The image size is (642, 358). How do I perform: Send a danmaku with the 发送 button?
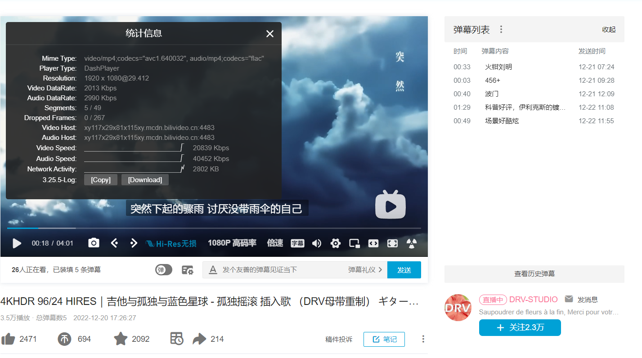coord(404,269)
